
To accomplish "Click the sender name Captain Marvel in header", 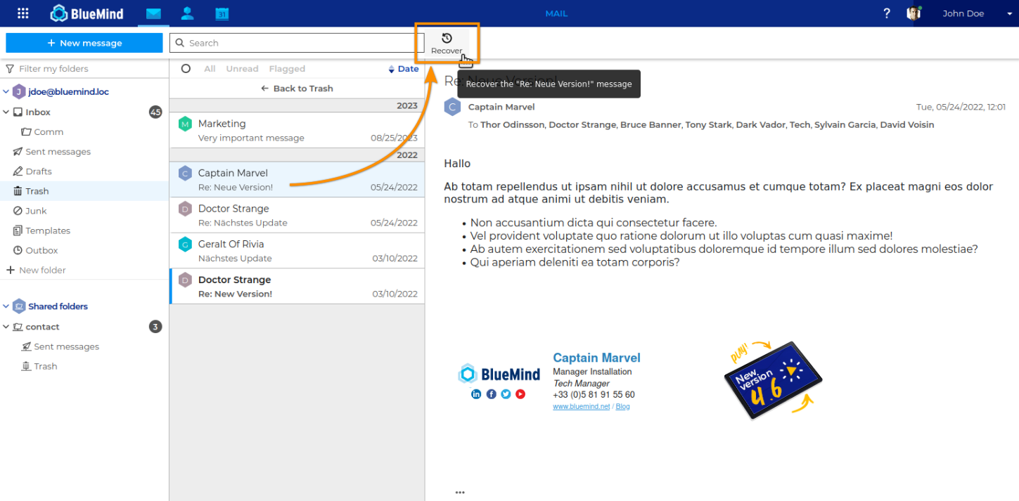I will pos(501,107).
